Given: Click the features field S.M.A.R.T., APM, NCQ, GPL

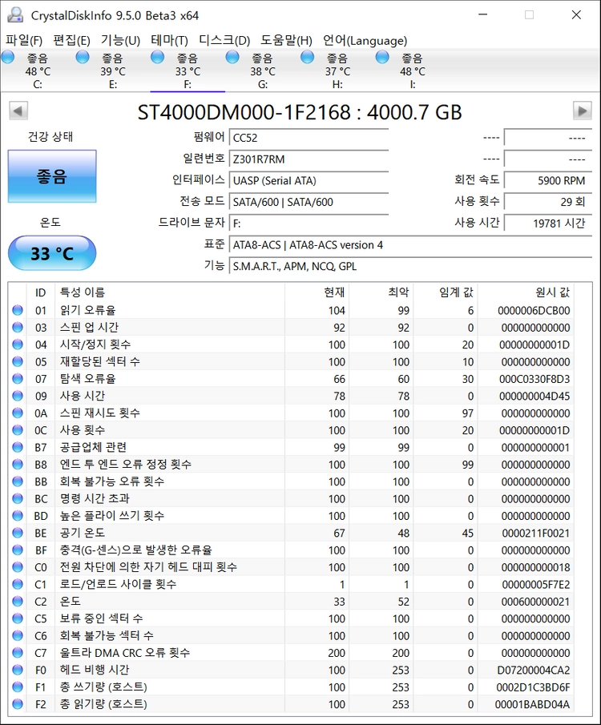Looking at the screenshot, I should [410, 266].
